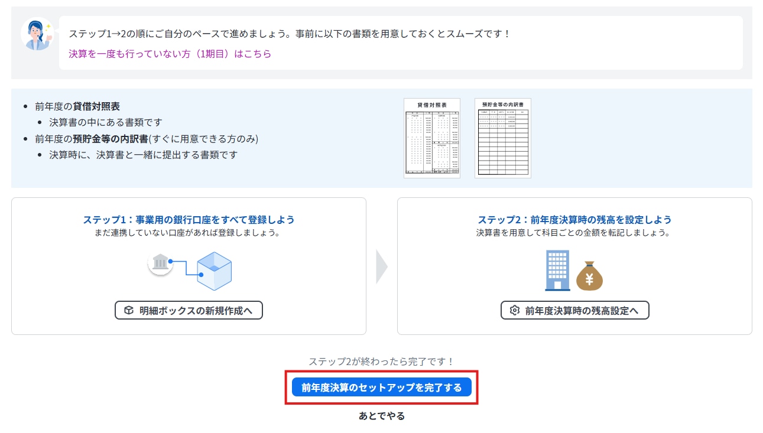Click the bullet 決算時に、決算書と一緒に提出する書類です
763x433 pixels.
pos(144,155)
